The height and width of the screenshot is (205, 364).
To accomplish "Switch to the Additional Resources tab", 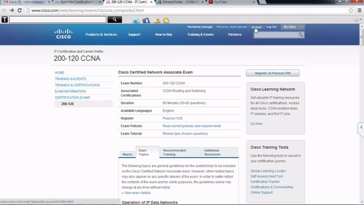I will [x=220, y=152].
